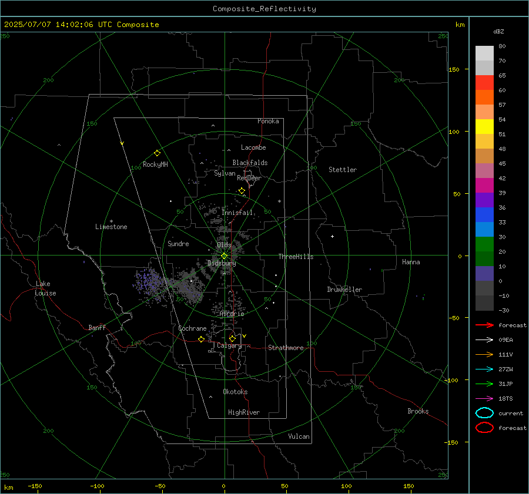The image size is (529, 494).
Task: Click the yellow radar-center diamond at Olds
Action: pyautogui.click(x=224, y=256)
